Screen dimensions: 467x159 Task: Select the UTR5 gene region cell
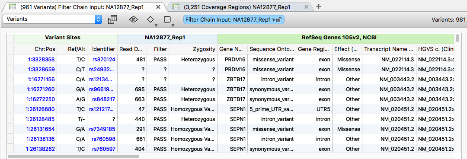pos(314,109)
